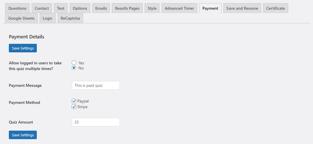Open the Advanced Timer tab

pyautogui.click(x=179, y=8)
